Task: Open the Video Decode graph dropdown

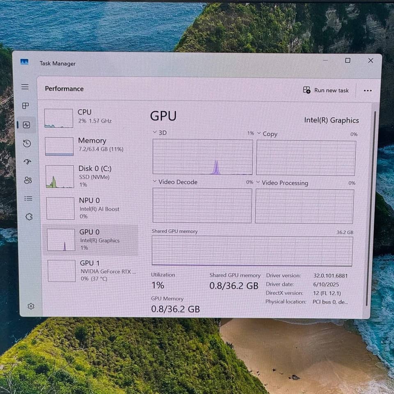Action: click(x=155, y=181)
